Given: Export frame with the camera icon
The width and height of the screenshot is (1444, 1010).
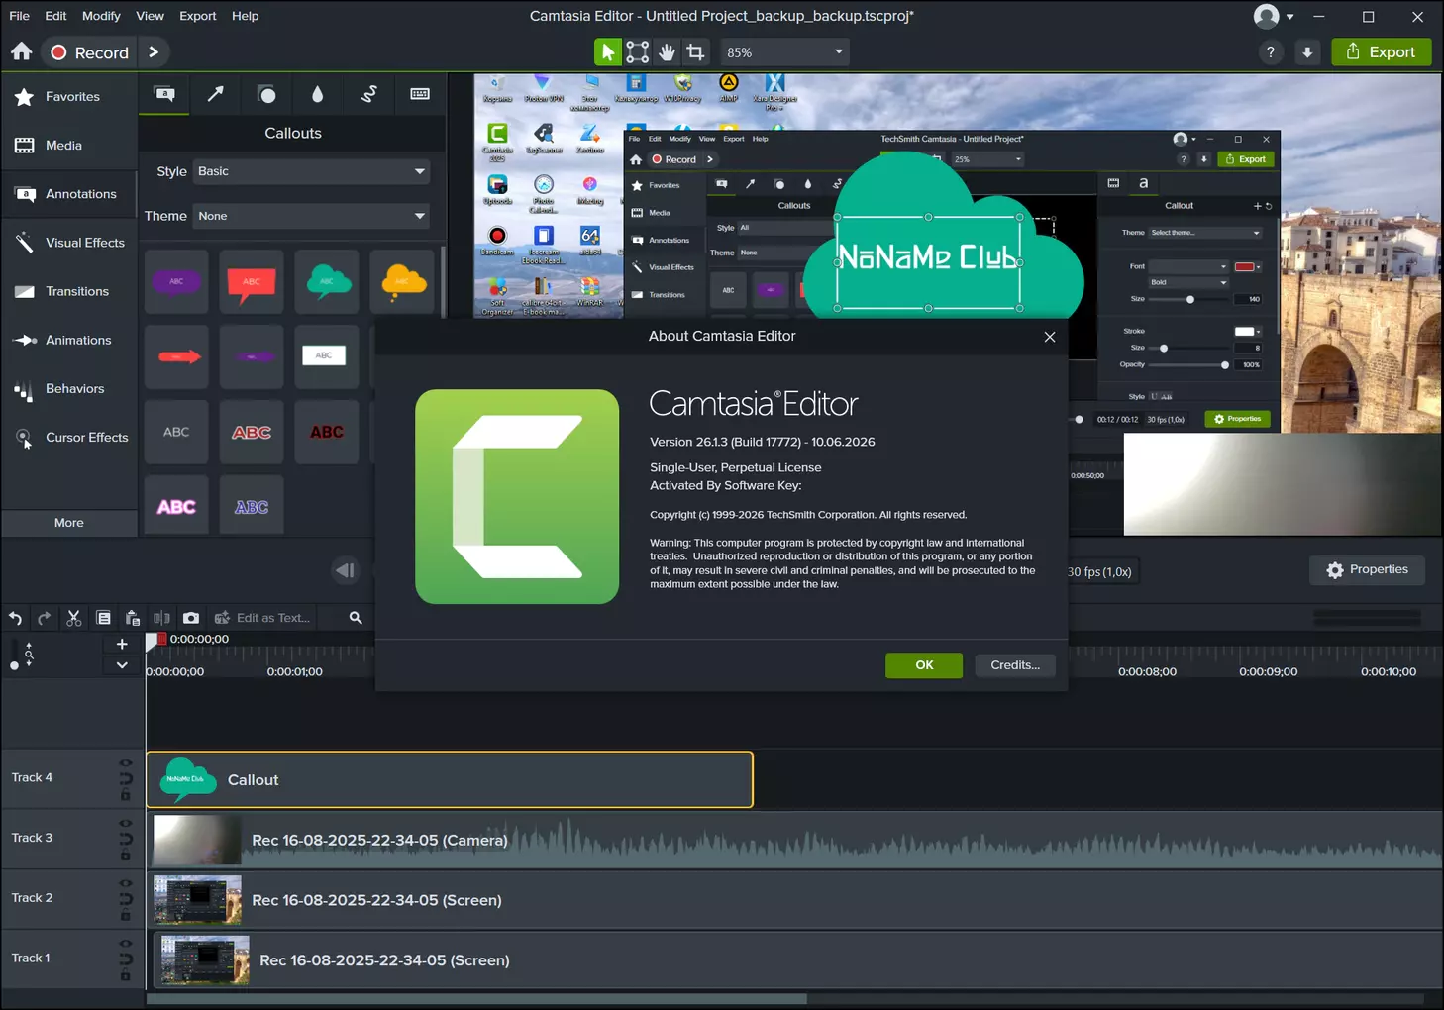Looking at the screenshot, I should tap(191, 618).
